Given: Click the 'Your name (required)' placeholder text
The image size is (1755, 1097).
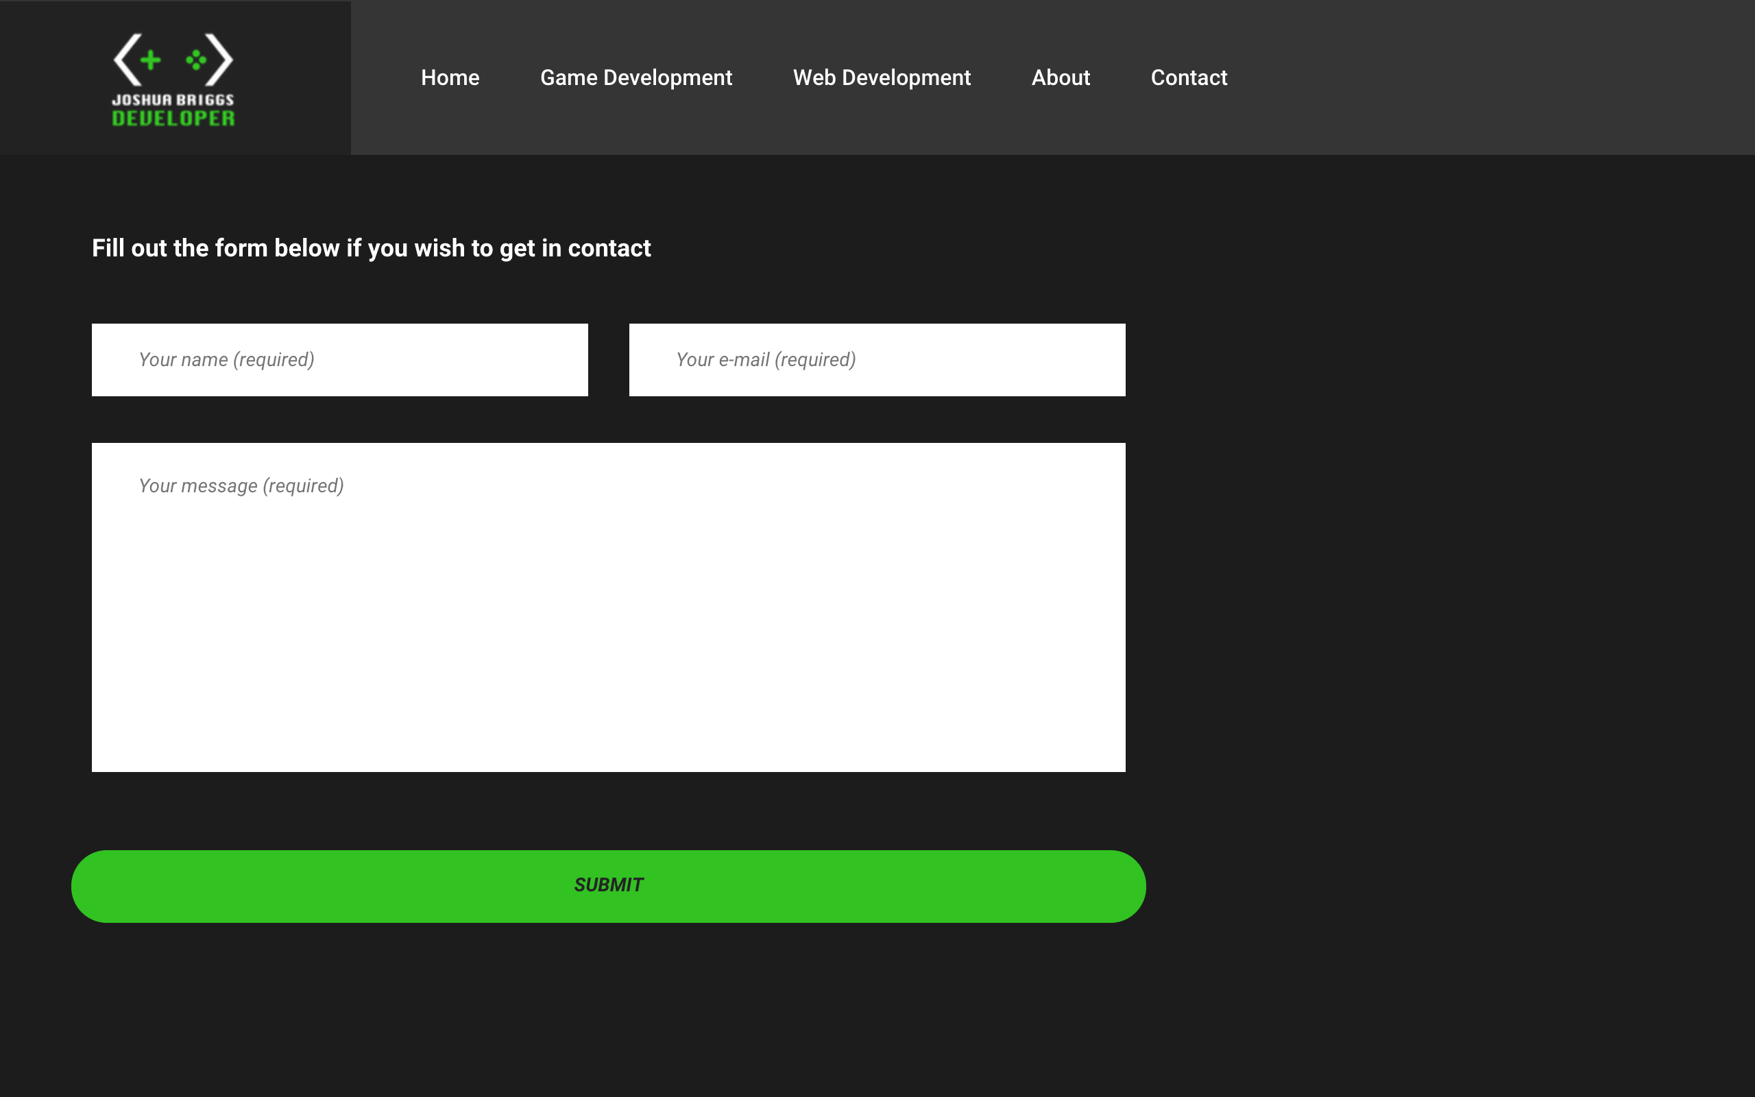Looking at the screenshot, I should (226, 360).
